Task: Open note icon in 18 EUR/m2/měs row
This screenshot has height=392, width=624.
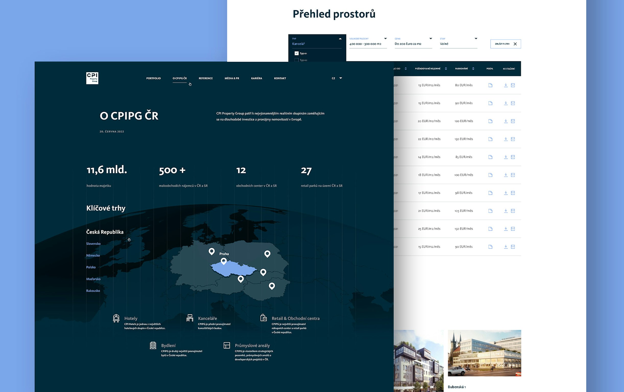Action: (490, 175)
